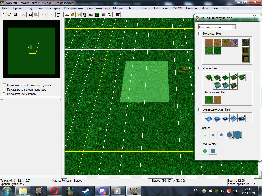Select lower cliff by one level tool
The image size is (262, 196).
pos(217,77)
